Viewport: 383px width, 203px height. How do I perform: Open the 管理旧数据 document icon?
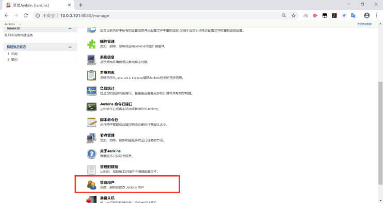[x=91, y=170]
